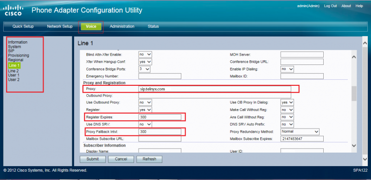
Task: Click the Cancel button
Action: (x=121, y=159)
